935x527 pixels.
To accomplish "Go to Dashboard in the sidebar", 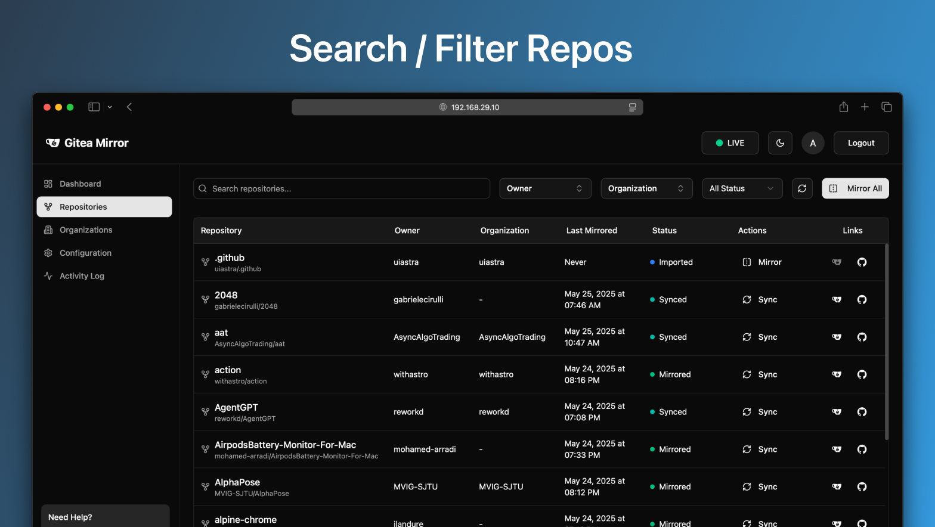I will pyautogui.click(x=81, y=184).
